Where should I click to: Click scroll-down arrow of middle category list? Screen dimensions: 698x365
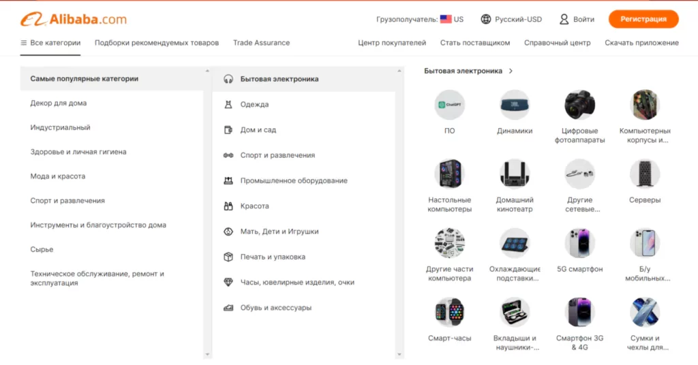pos(399,354)
